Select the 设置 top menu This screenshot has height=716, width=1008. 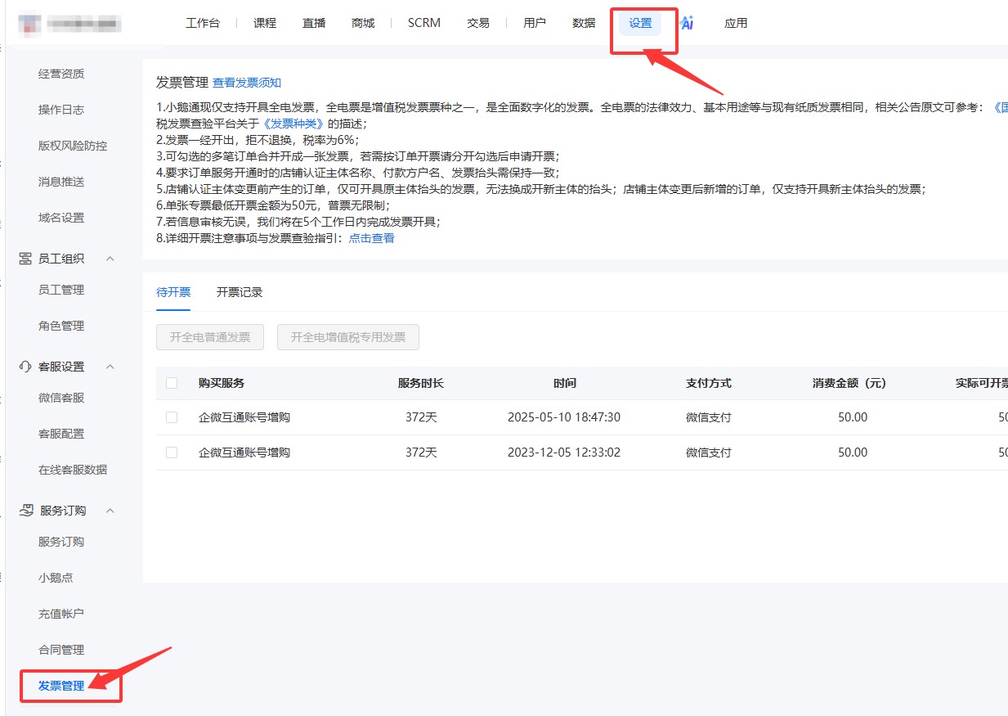tap(640, 23)
